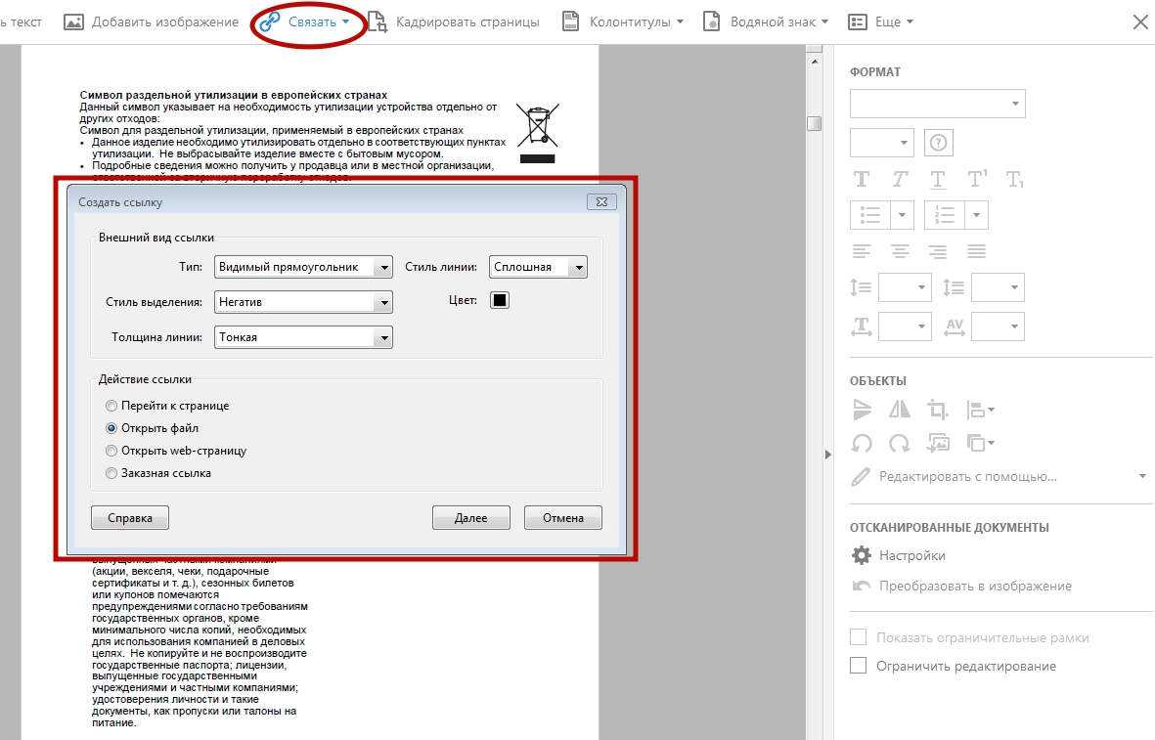Image resolution: width=1155 pixels, height=740 pixels.
Task: Click the underline text icon
Action: point(938,179)
